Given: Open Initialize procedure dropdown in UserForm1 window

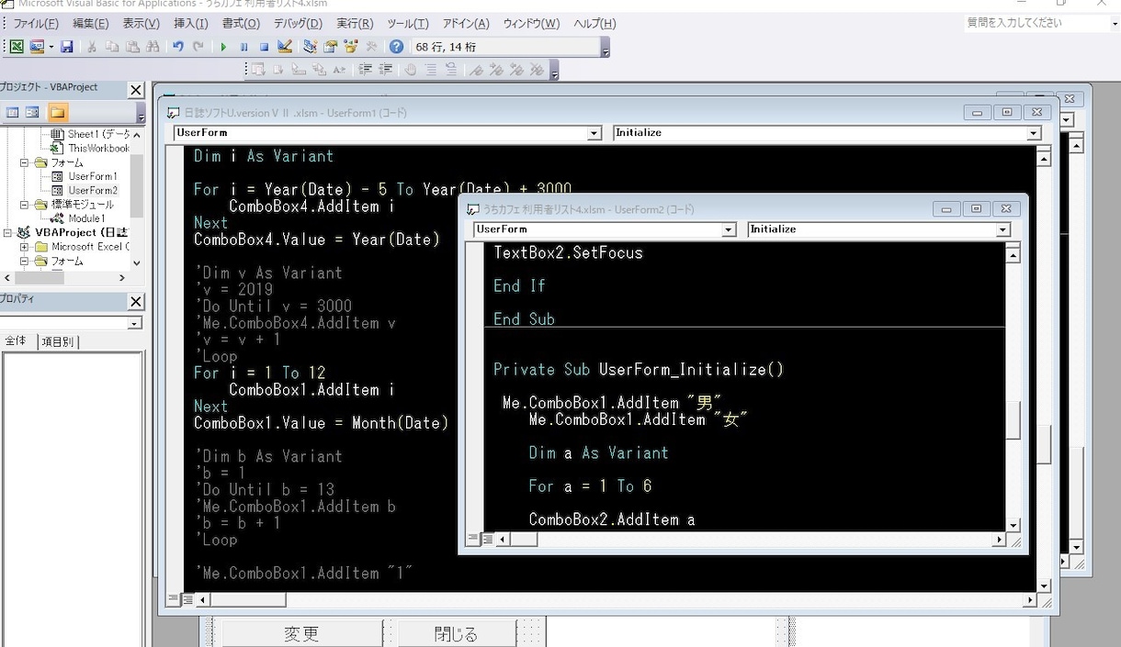Looking at the screenshot, I should coord(1034,133).
